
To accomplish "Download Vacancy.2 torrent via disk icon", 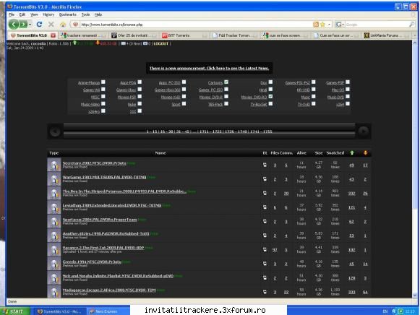I will (265, 249).
